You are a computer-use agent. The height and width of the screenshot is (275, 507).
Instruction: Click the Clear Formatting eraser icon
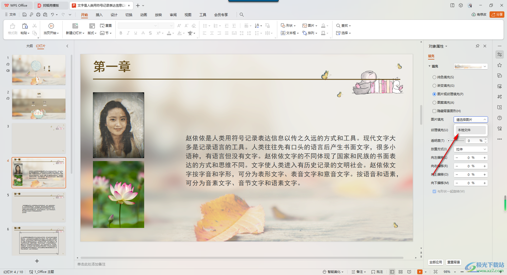pyautogui.click(x=194, y=26)
